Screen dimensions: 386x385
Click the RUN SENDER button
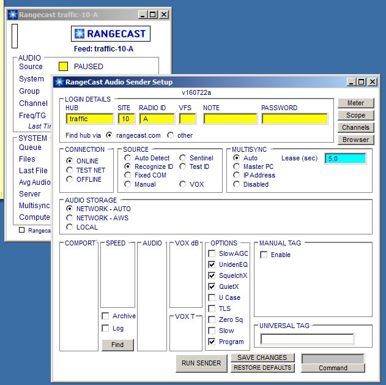tap(201, 363)
